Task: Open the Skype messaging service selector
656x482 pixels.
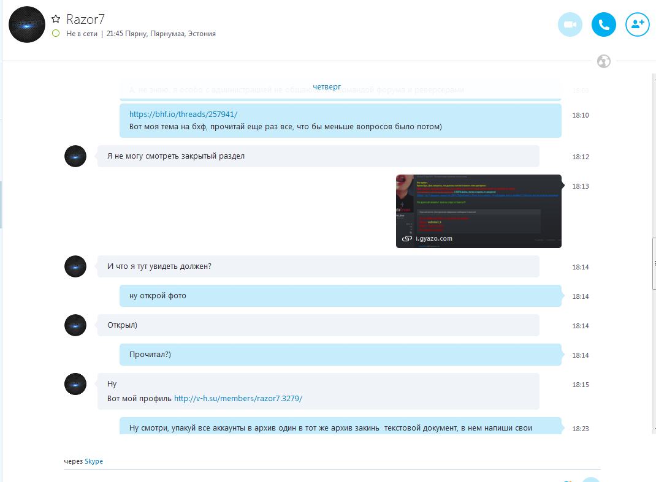Action: point(94,461)
